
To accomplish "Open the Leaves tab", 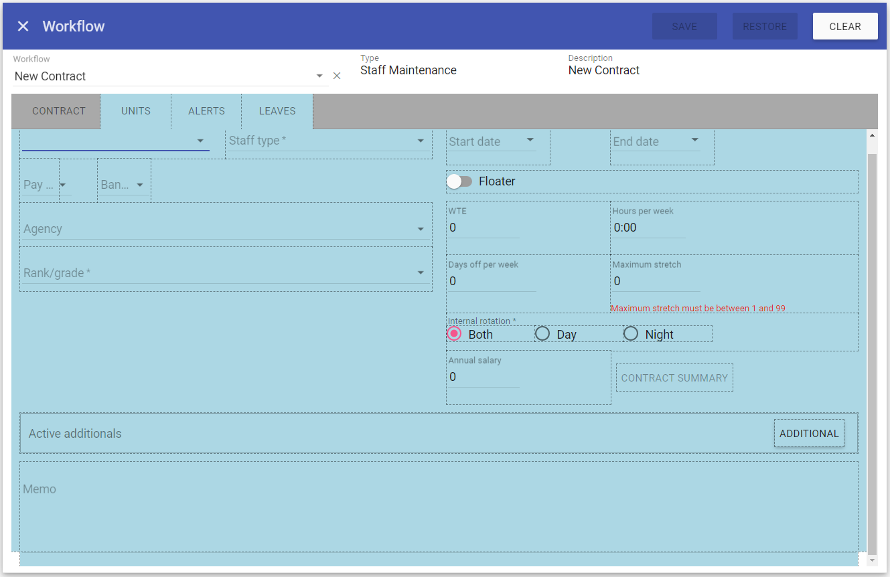I will 277,111.
